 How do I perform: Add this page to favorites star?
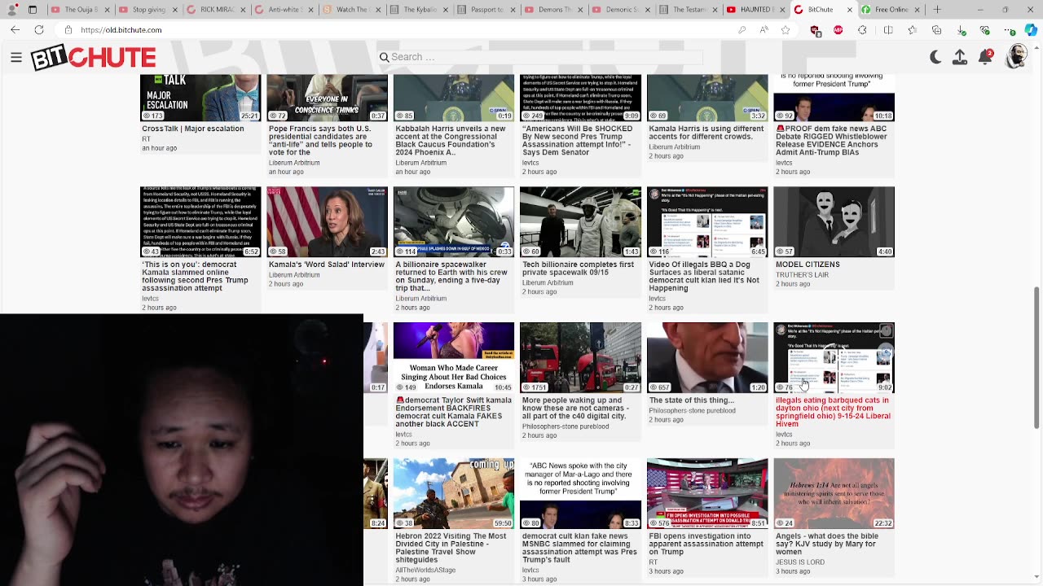tap(786, 30)
